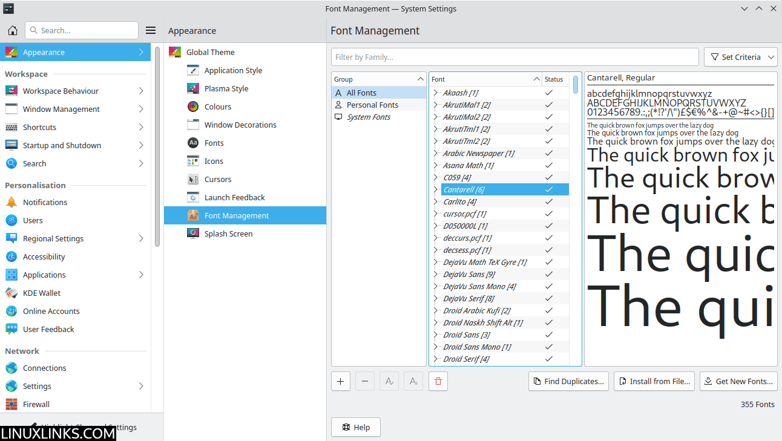The height and width of the screenshot is (441, 782).
Task: Click Find Duplicates button
Action: [569, 381]
